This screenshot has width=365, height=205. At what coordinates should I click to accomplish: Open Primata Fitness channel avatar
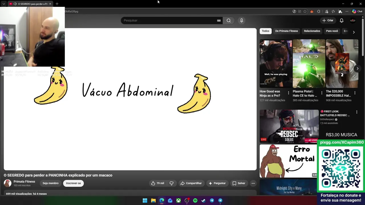pos(8,183)
